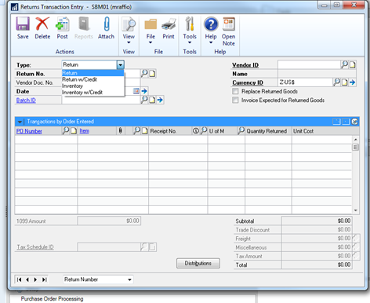Image resolution: width=370 pixels, height=303 pixels.
Task: Click the PO Number column link
Action: click(x=29, y=131)
